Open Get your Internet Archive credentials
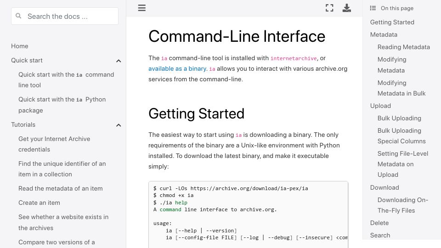 click(x=54, y=144)
